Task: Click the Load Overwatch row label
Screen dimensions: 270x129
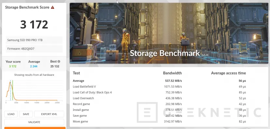Action: tap(83, 98)
